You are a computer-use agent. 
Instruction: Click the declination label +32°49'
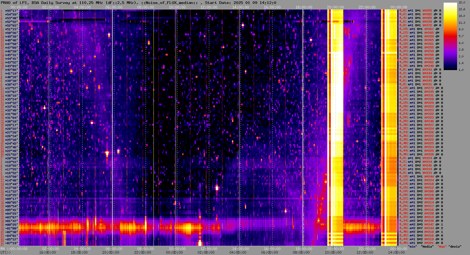pos(11,110)
